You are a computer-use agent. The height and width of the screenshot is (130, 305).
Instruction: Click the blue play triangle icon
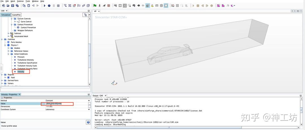pos(45,6)
